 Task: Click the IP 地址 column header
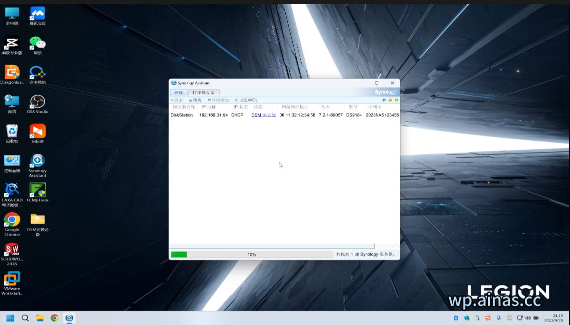coord(209,107)
